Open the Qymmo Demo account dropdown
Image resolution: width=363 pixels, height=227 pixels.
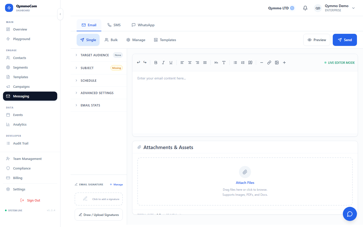tap(353, 8)
